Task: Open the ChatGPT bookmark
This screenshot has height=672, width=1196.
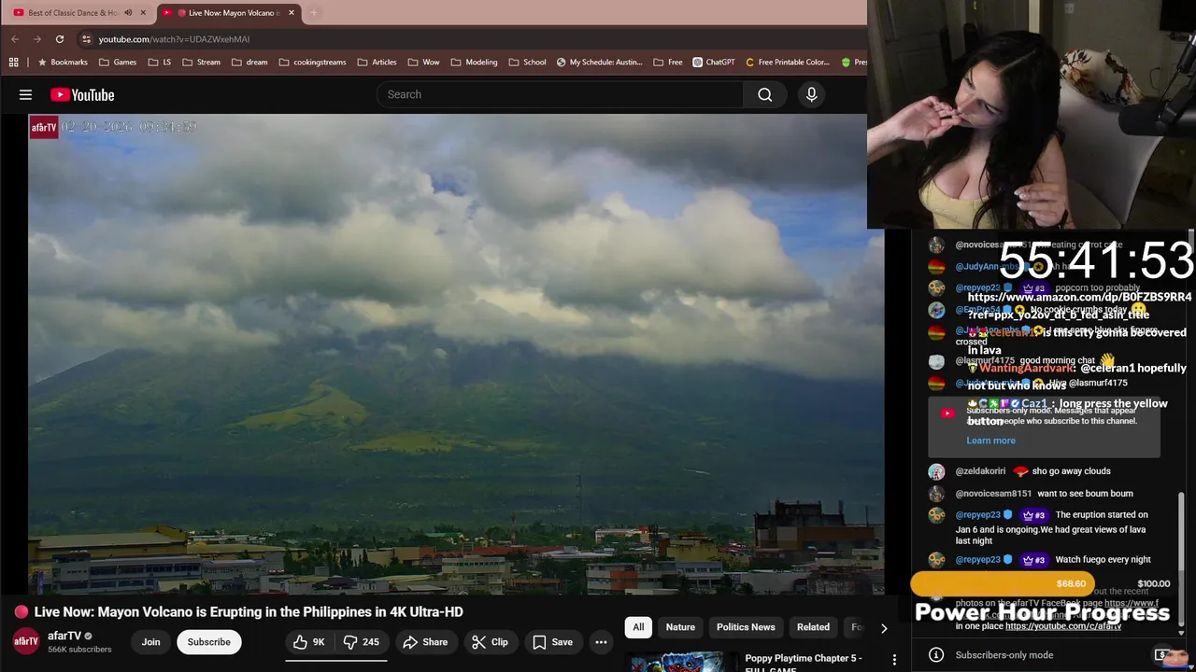Action: tap(714, 63)
